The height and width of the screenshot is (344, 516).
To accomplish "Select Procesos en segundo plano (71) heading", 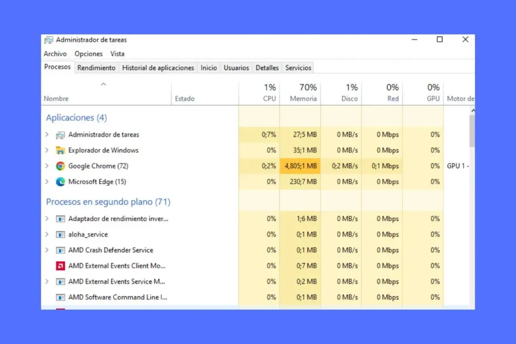I will click(x=108, y=201).
